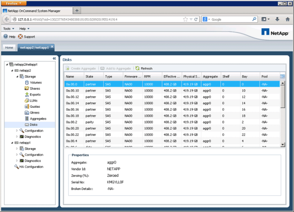This screenshot has height=212, width=294.
Task: Click the Google search magnifier icon
Action: (x=254, y=19)
